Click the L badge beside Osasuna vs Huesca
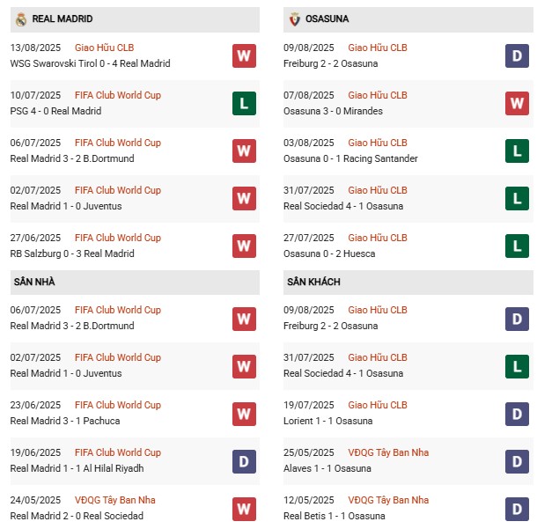537x529 pixels. (517, 246)
